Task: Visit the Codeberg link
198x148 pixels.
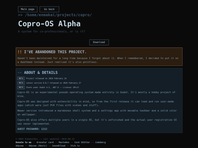Action: click(100, 143)
